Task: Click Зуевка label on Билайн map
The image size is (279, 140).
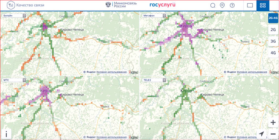Action: pos(105,42)
